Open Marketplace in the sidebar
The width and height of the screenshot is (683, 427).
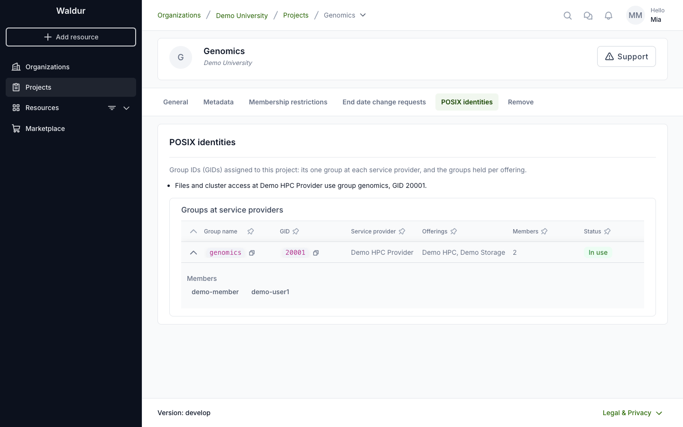[x=71, y=129]
